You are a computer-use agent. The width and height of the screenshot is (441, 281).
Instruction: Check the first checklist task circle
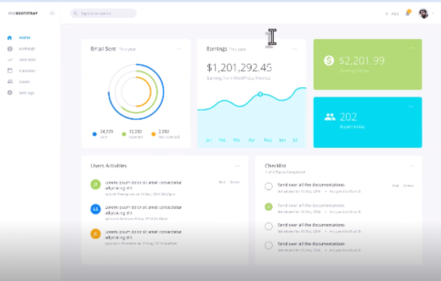[x=269, y=187]
